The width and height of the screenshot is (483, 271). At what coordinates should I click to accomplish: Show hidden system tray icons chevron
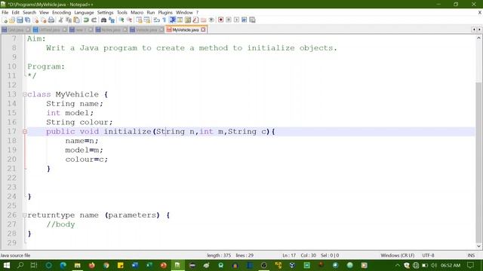tap(398, 265)
